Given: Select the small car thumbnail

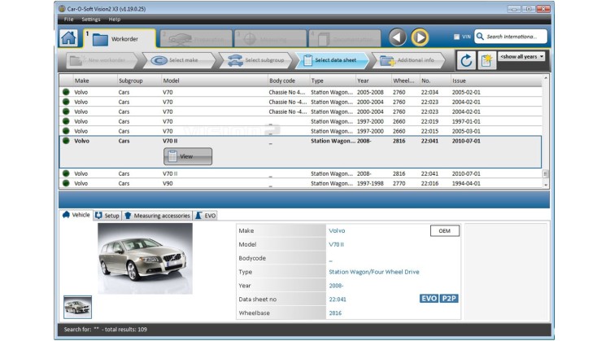Looking at the screenshot, I should (78, 307).
